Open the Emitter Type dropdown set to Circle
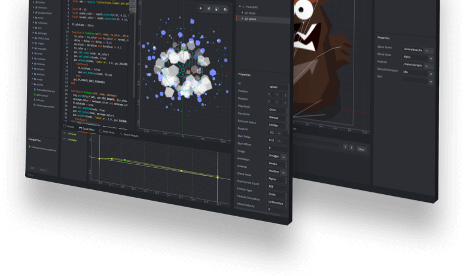466x276 pixels. pyautogui.click(x=276, y=195)
